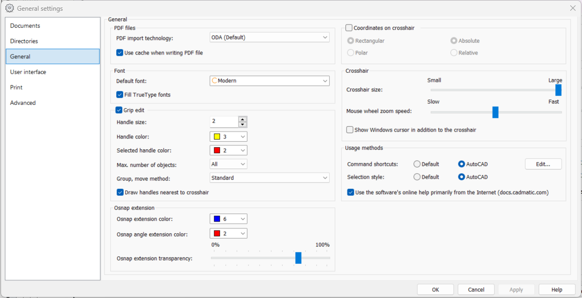This screenshot has width=582, height=298.
Task: Open the Max. number of objects dropdown
Action: 228,164
